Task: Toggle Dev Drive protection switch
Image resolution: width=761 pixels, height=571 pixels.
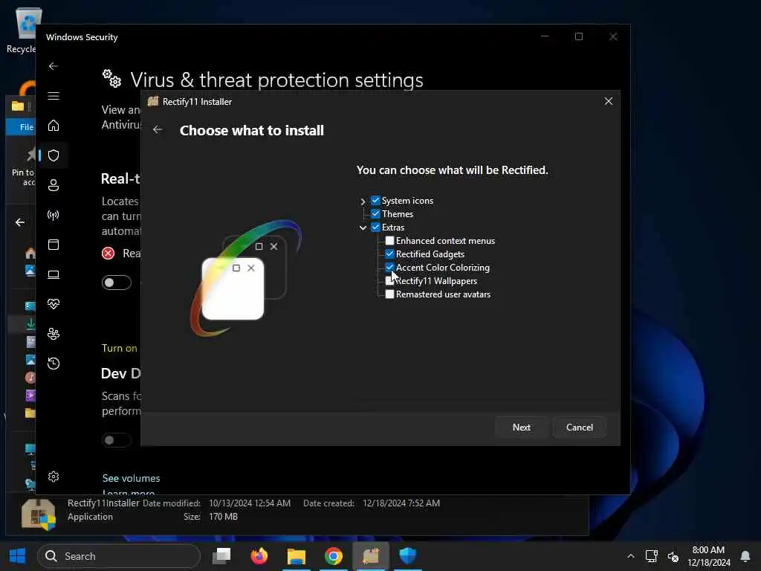Action: click(117, 440)
